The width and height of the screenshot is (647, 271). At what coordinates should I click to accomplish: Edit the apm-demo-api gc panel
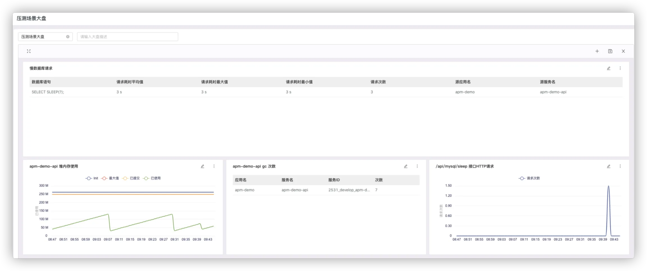tap(405, 166)
